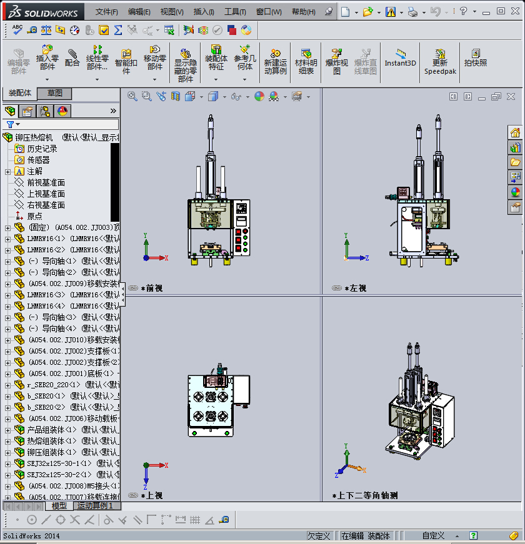
Task: Click the Section View icon
Action: pos(176,96)
